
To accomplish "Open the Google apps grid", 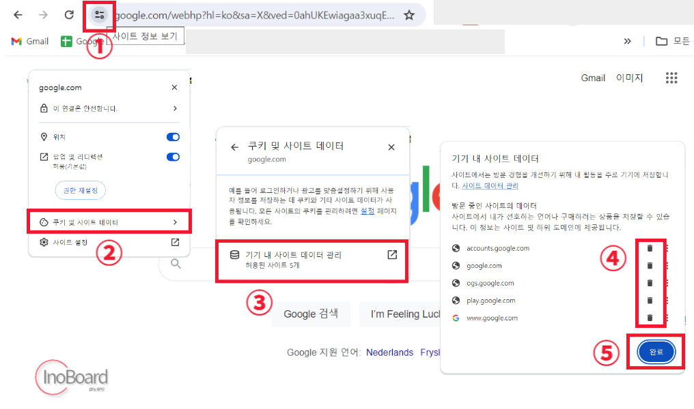I will (671, 78).
